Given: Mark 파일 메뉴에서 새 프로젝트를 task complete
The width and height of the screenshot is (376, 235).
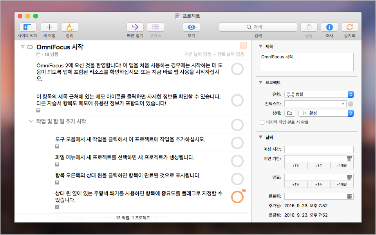Looking at the screenshot, I should (237, 161).
